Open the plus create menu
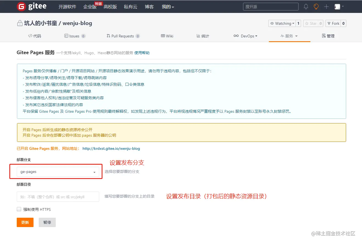362x243 pixels. pos(326,7)
